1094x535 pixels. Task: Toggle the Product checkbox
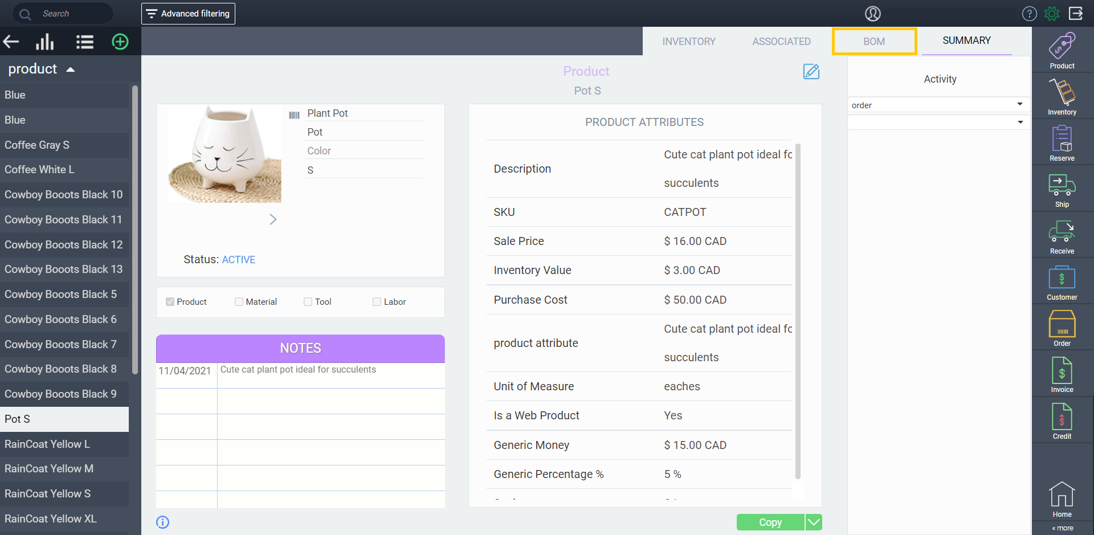[x=170, y=302]
